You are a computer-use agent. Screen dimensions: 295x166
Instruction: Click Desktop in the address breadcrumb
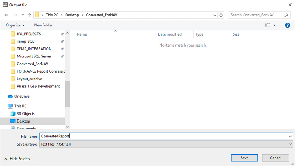pos(72,15)
